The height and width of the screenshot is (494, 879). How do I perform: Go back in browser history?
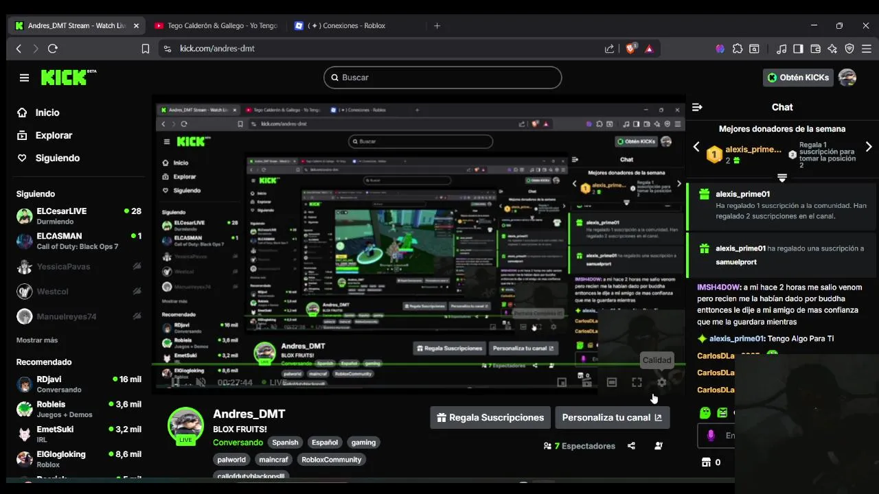point(19,49)
